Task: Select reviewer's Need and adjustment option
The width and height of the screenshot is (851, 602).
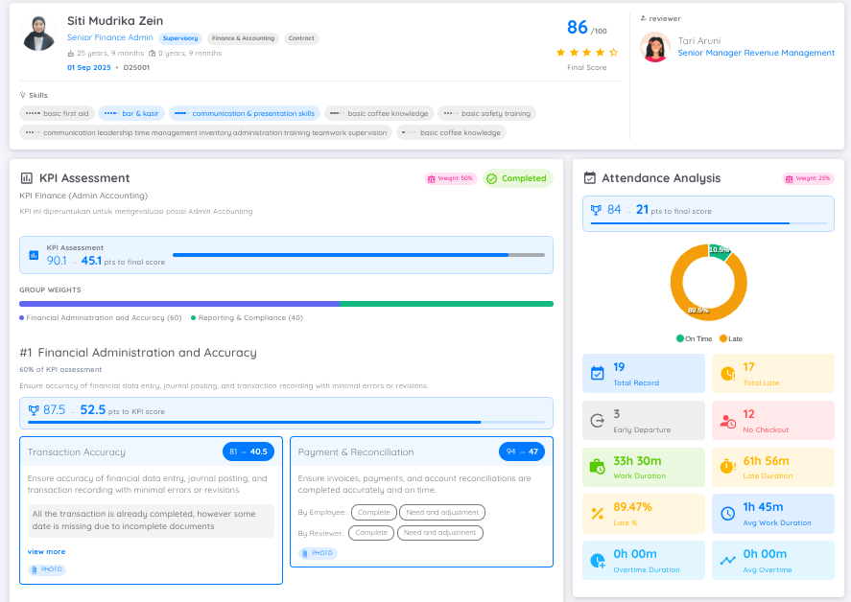Action: [440, 533]
